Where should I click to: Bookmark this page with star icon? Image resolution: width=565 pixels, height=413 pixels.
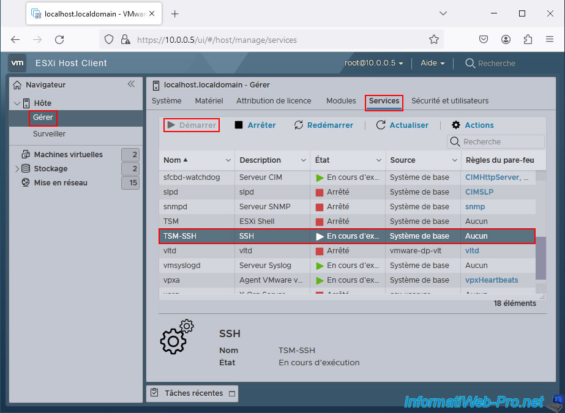(434, 39)
